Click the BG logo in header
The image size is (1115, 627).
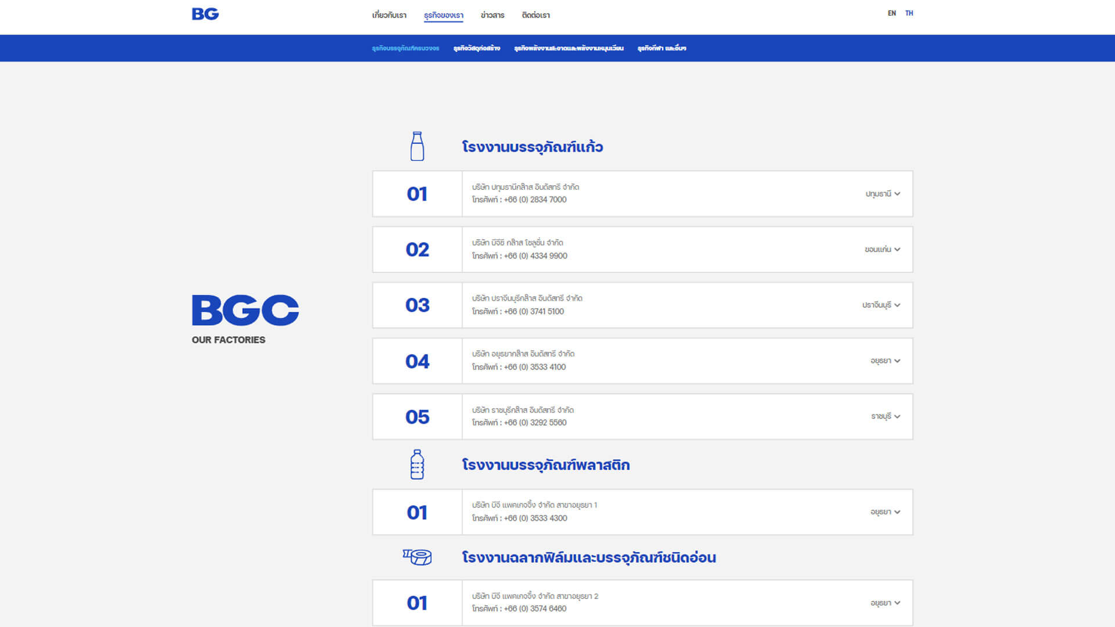[x=205, y=14]
